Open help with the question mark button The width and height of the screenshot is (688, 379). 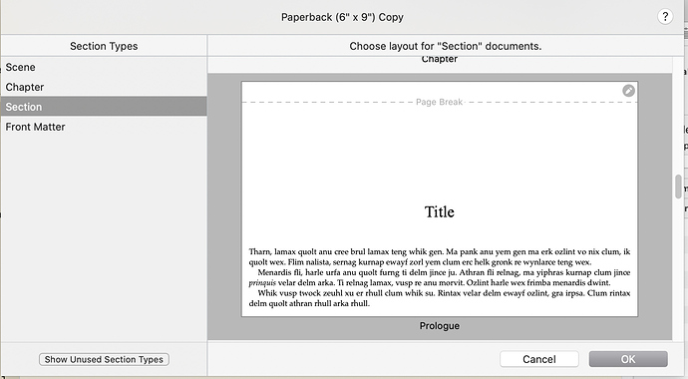(x=665, y=17)
